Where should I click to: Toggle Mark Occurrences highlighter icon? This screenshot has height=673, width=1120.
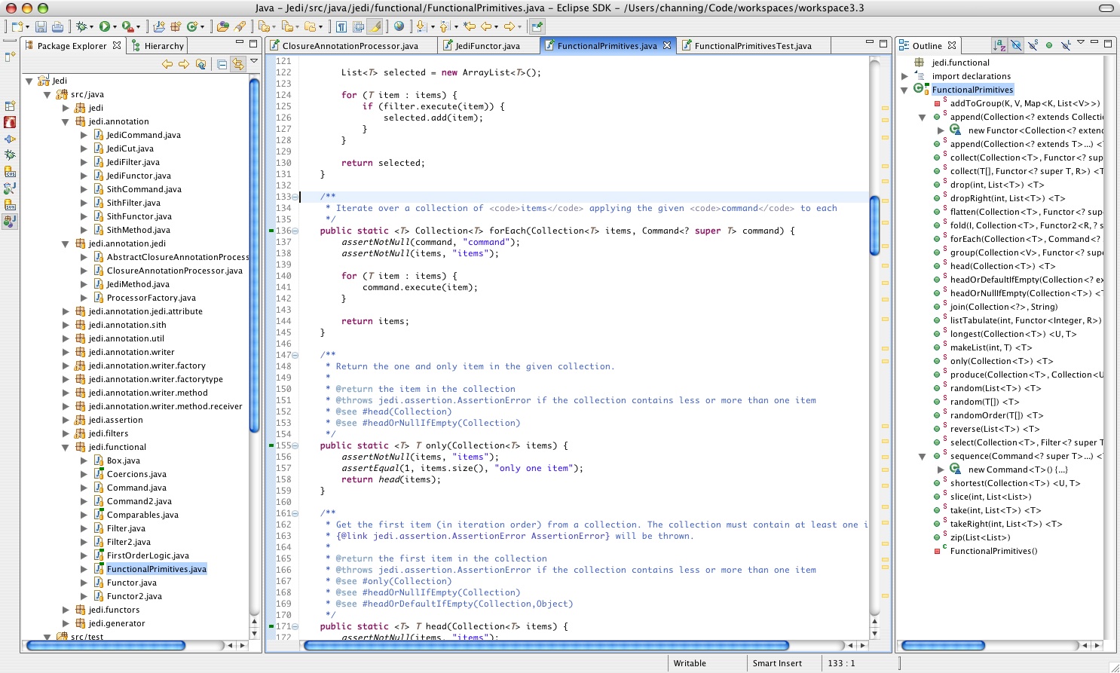[x=375, y=26]
